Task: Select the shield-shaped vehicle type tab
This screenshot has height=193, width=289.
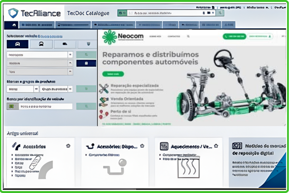Action: (88, 44)
